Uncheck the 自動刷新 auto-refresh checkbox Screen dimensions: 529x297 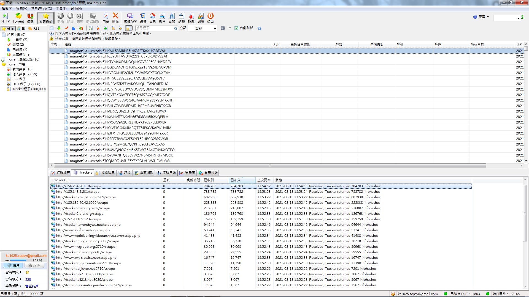[236, 28]
